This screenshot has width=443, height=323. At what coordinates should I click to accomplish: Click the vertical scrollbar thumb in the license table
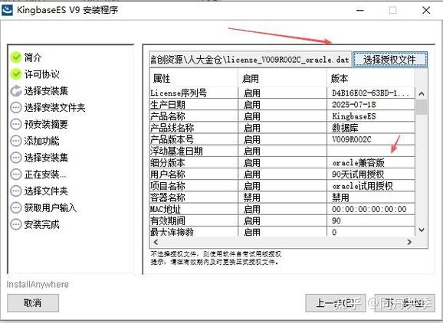[422, 107]
